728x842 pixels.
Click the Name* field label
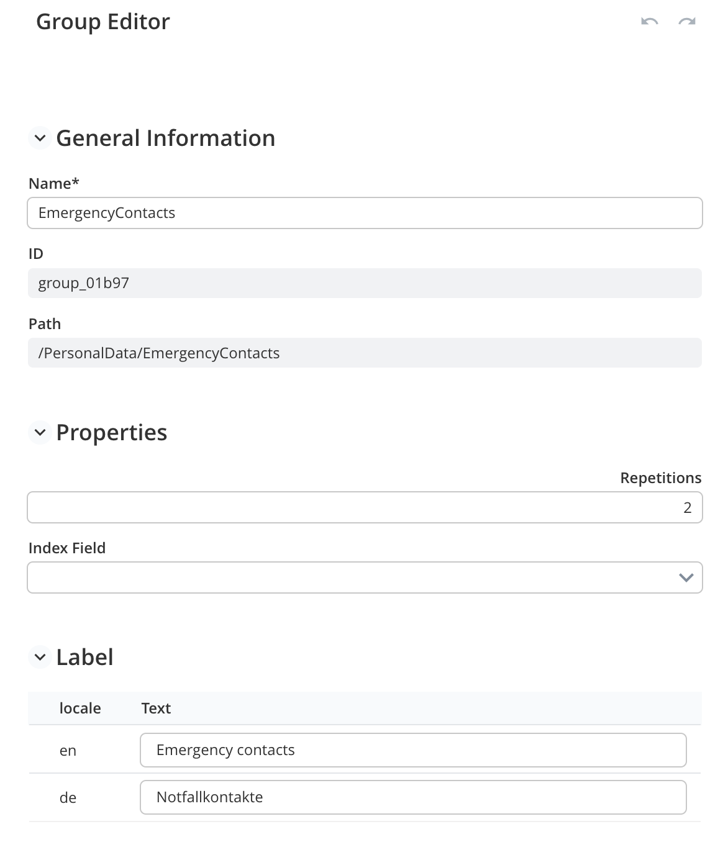coord(54,184)
